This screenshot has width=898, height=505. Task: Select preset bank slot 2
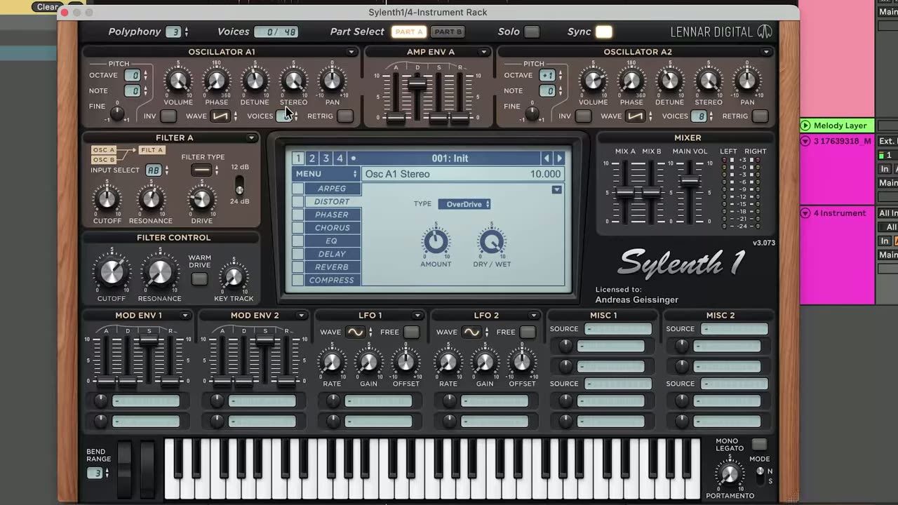click(312, 159)
